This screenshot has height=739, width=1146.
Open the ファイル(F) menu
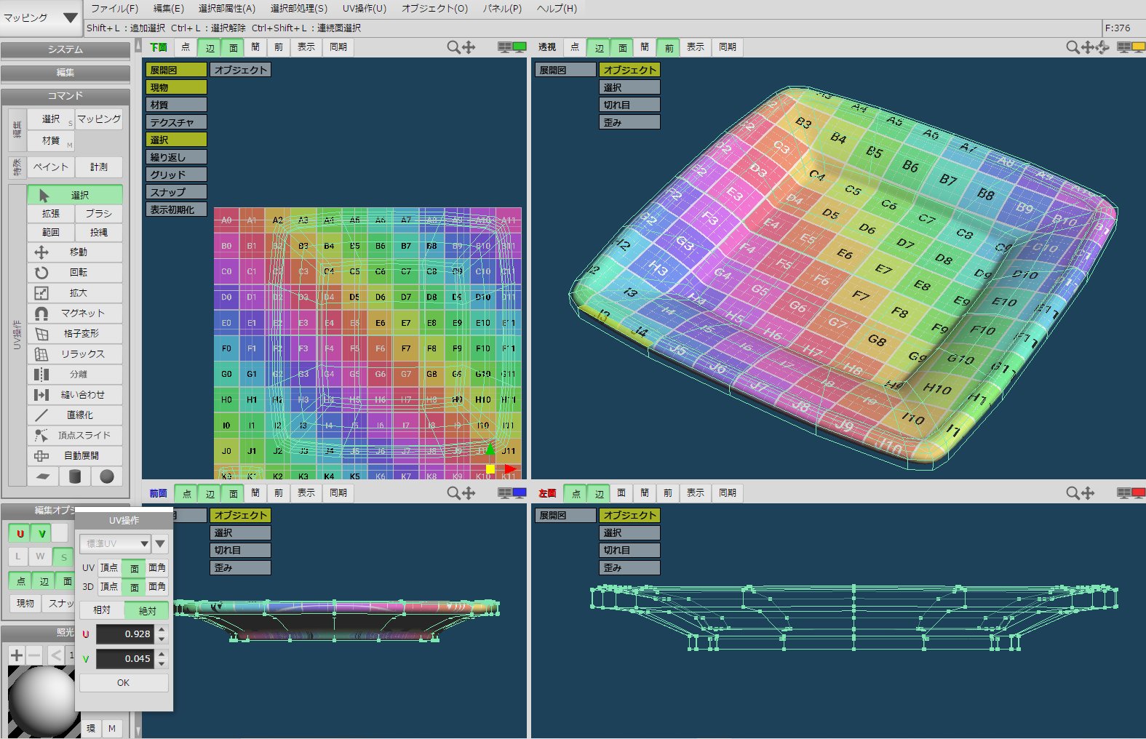pos(114,9)
